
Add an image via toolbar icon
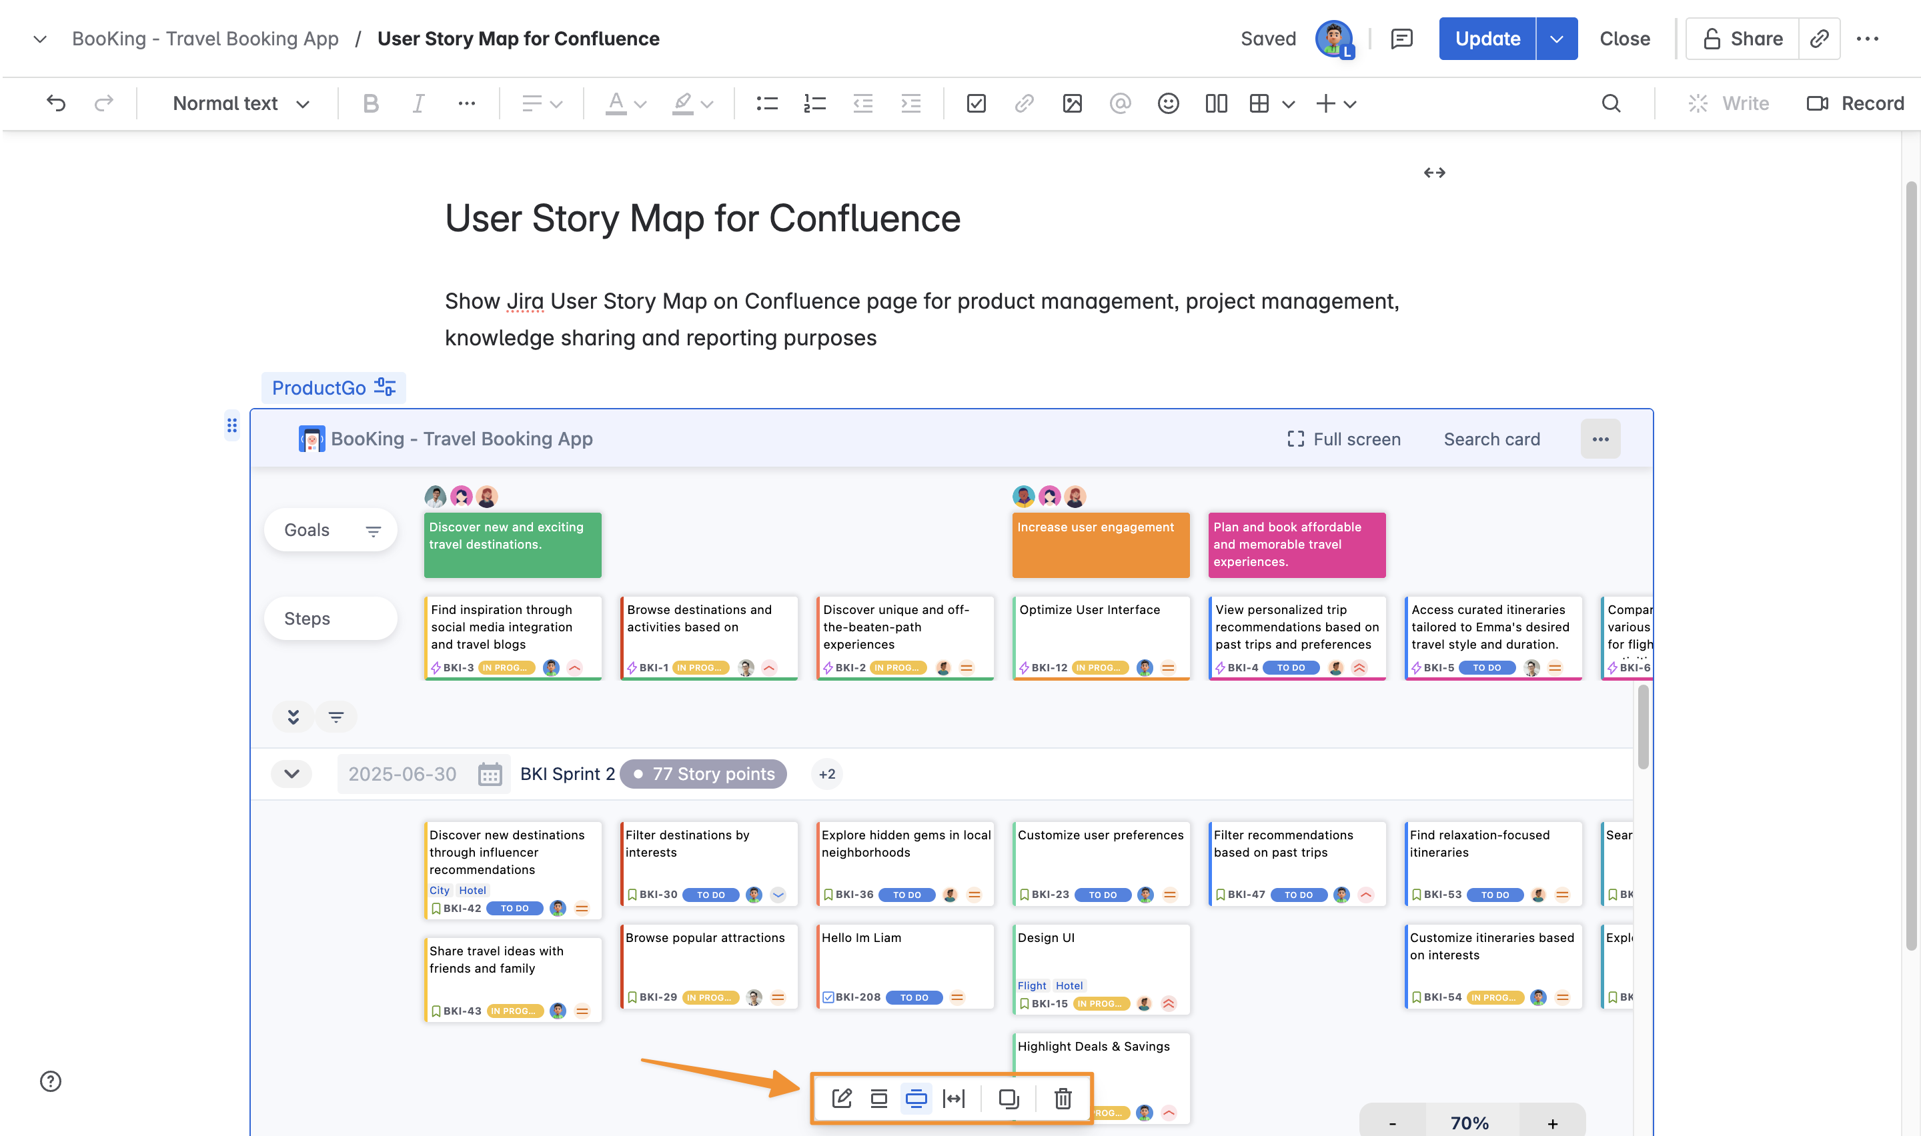tap(1072, 103)
